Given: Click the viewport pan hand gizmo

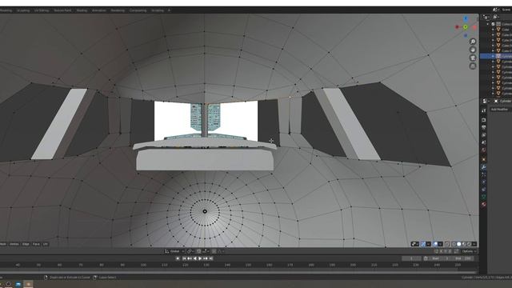Looking at the screenshot, I should 473,50.
